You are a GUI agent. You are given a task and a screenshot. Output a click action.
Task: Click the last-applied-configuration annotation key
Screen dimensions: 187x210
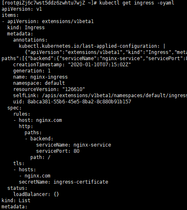click(x=89, y=46)
